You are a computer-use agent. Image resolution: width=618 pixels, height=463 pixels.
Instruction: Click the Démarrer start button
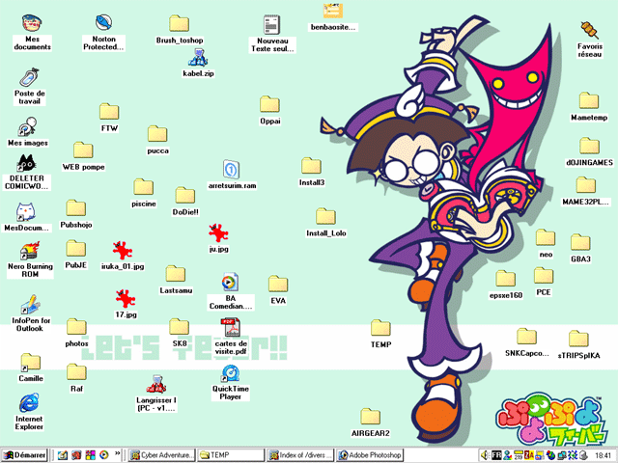click(x=24, y=455)
